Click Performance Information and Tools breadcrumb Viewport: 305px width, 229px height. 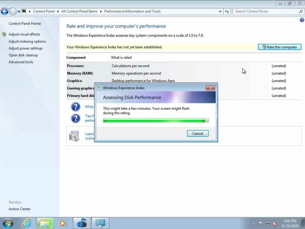click(x=132, y=11)
